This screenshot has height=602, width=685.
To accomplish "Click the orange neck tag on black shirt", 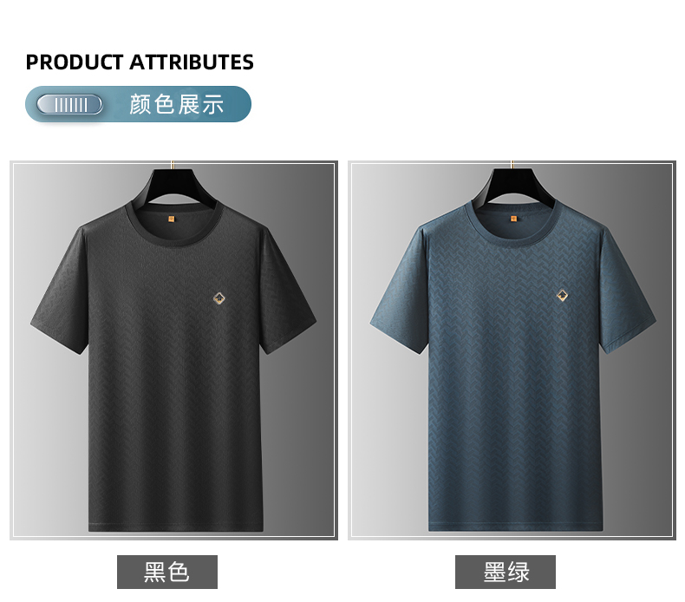I will coord(172,217).
